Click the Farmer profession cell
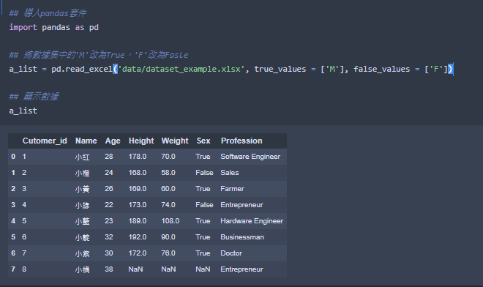483x287 pixels. 232,189
